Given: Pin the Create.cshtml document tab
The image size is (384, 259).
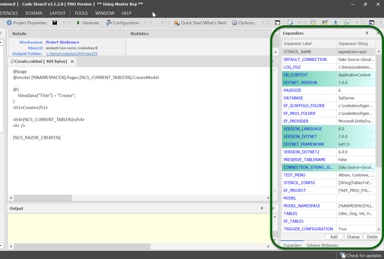Looking at the screenshot, I should (72, 61).
